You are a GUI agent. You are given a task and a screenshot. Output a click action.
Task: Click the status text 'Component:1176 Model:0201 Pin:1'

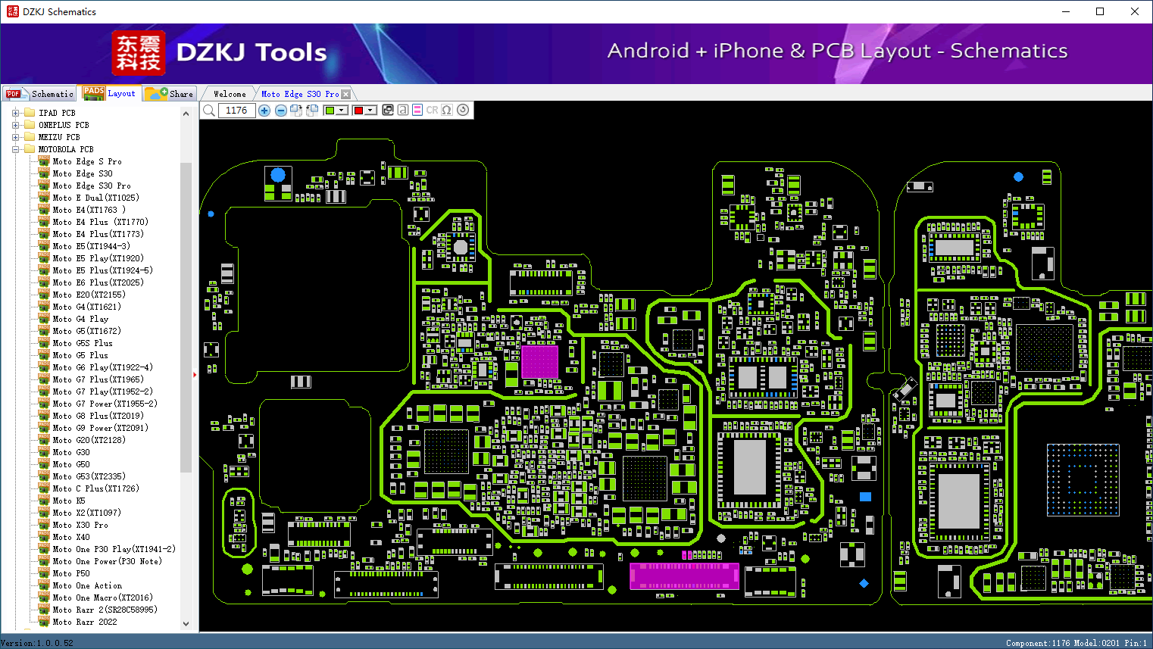point(1076,643)
